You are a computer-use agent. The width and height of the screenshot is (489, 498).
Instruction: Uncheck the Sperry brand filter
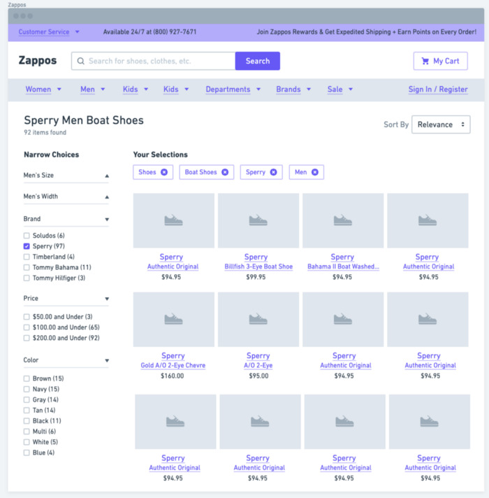(27, 246)
